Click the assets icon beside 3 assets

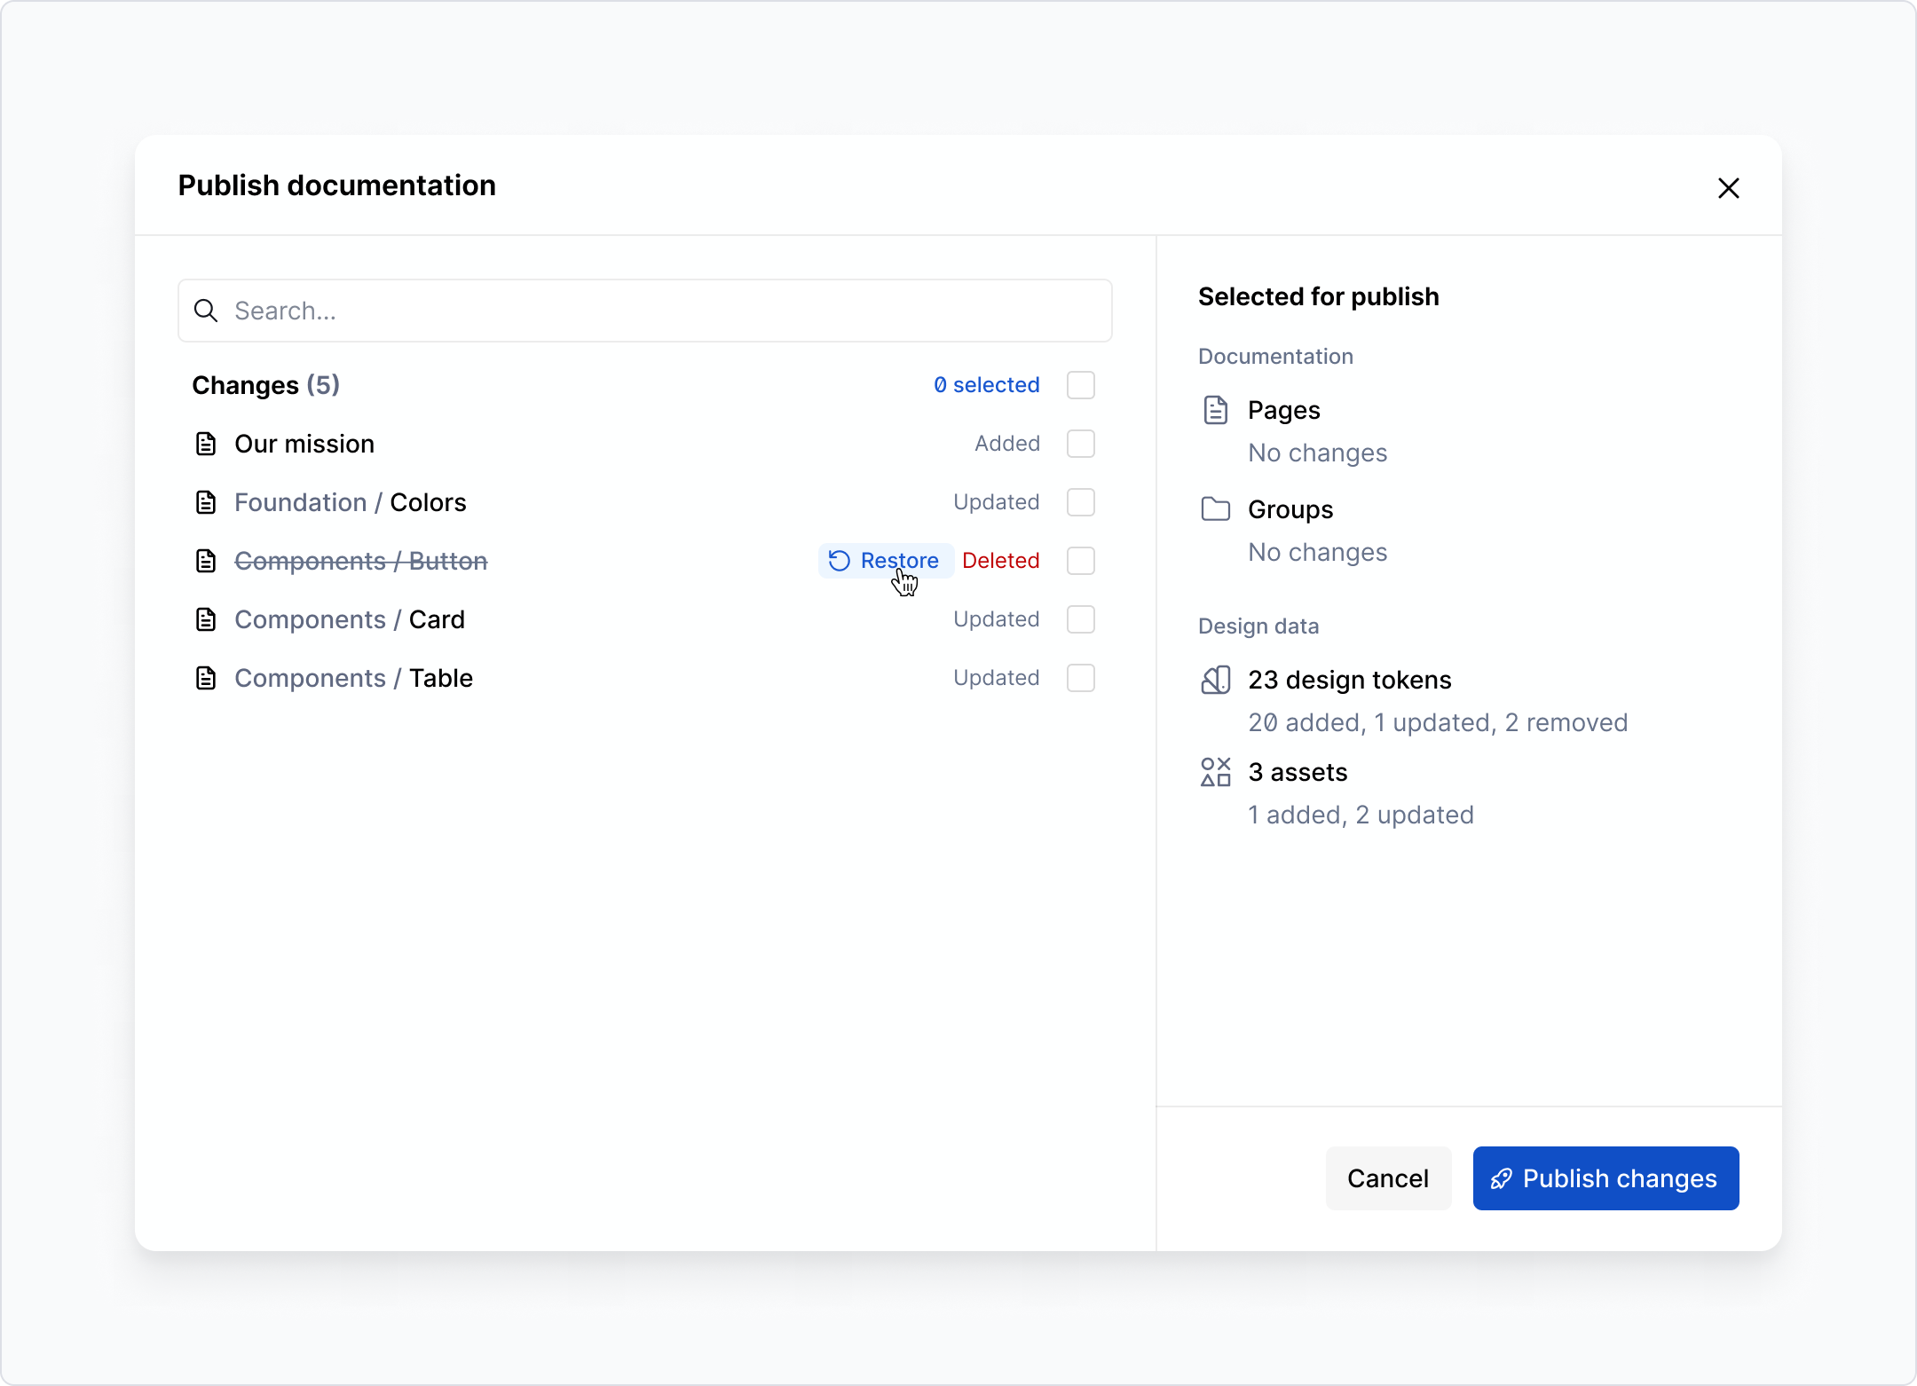[1216, 771]
